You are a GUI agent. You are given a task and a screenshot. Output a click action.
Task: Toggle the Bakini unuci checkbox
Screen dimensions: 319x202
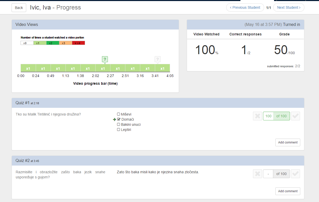[x=118, y=124]
